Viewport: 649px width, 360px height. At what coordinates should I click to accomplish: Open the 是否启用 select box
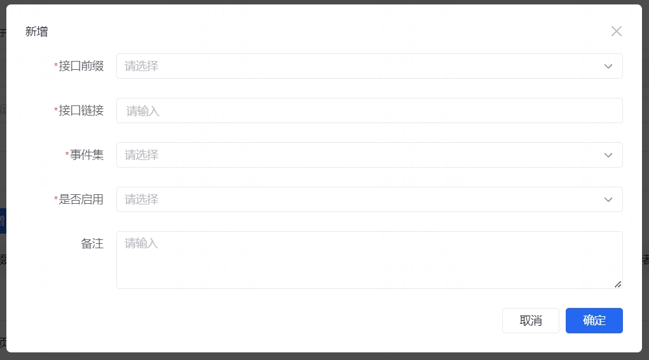369,199
